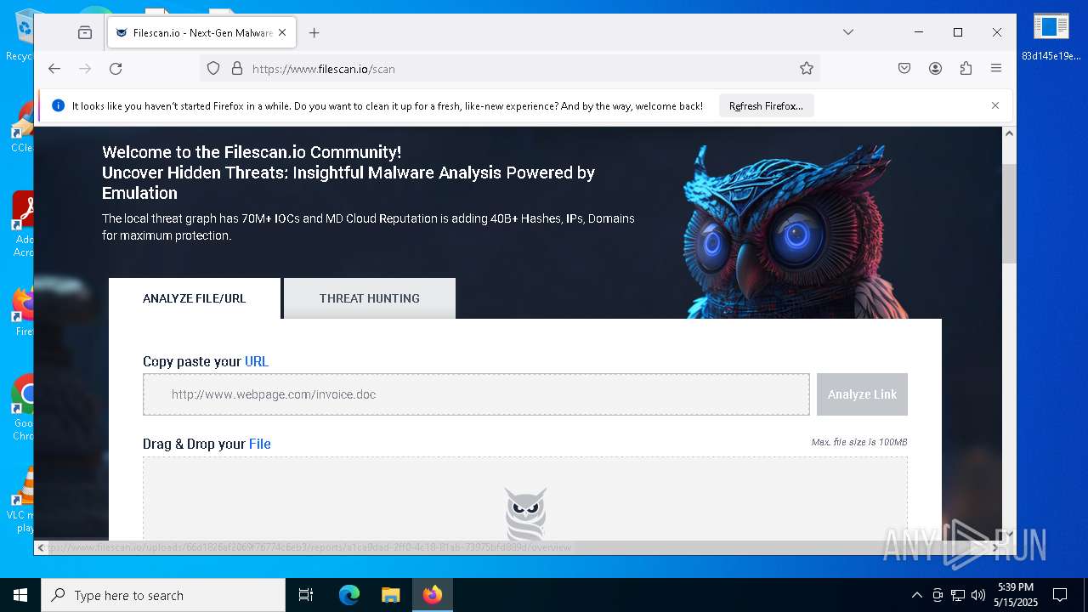This screenshot has width=1088, height=612.
Task: Click the owl file drop icon
Action: pos(525,513)
